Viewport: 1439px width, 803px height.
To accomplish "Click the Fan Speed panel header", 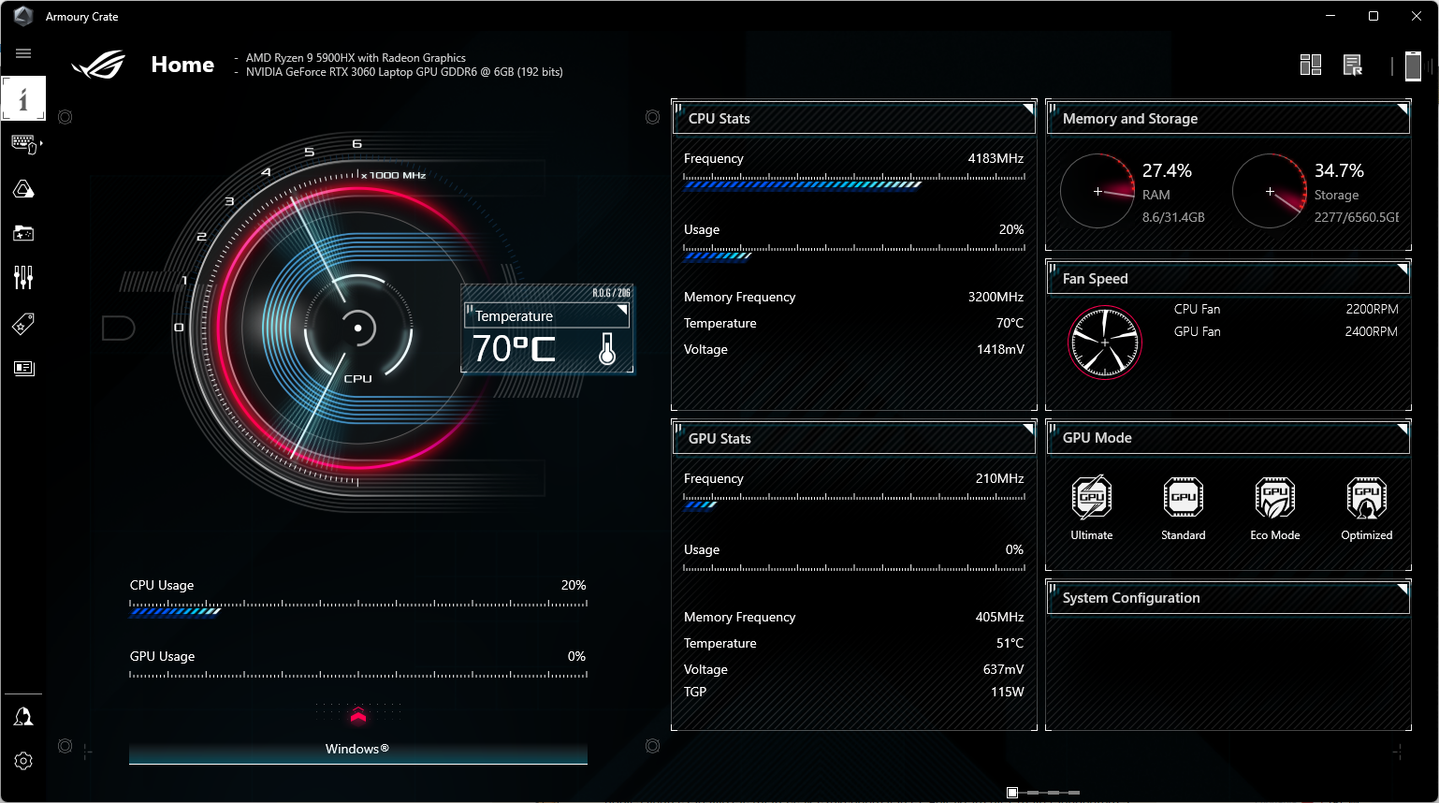I will 1228,279.
